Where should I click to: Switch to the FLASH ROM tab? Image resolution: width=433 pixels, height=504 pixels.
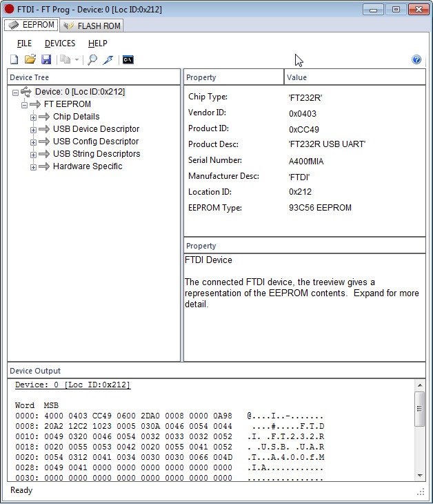coord(92,26)
